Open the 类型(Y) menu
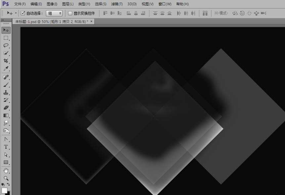The width and height of the screenshot is (285, 195). pyautogui.click(x=84, y=4)
